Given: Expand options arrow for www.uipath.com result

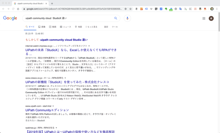Looking at the screenshot, I should coord(53,106).
